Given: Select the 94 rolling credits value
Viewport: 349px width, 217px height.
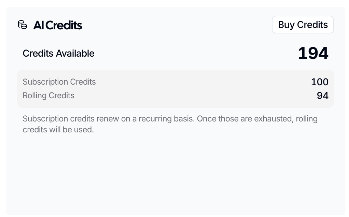Looking at the screenshot, I should pos(322,96).
